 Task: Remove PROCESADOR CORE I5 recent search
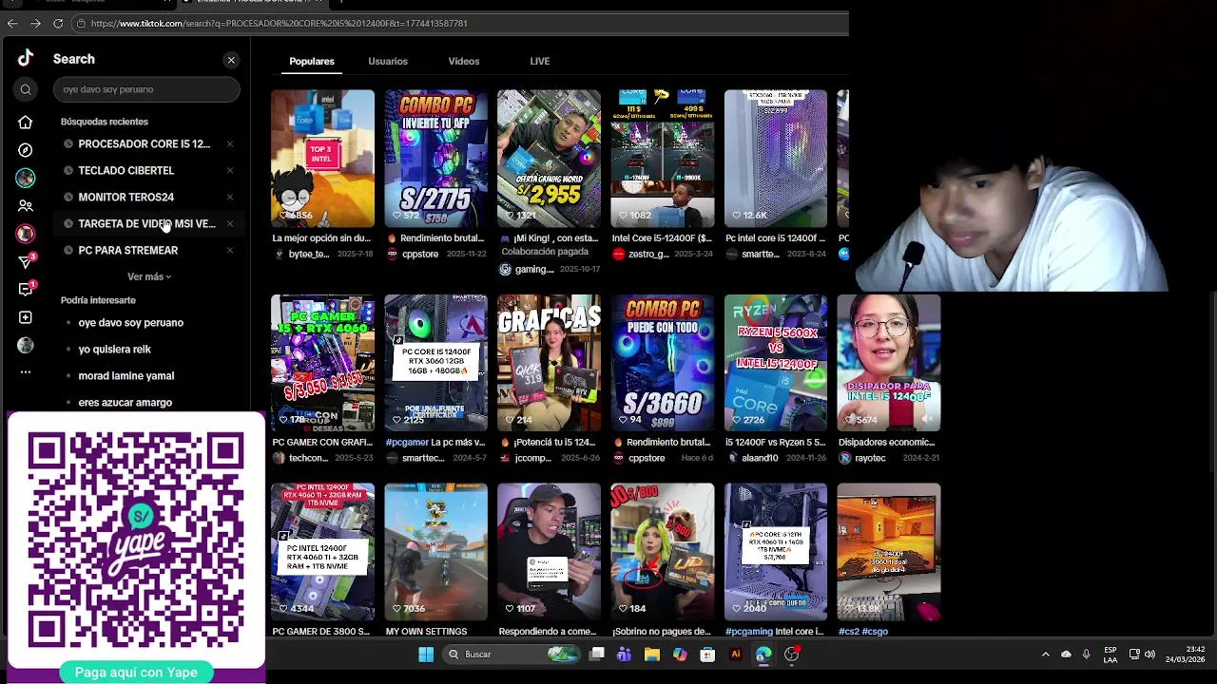230,144
